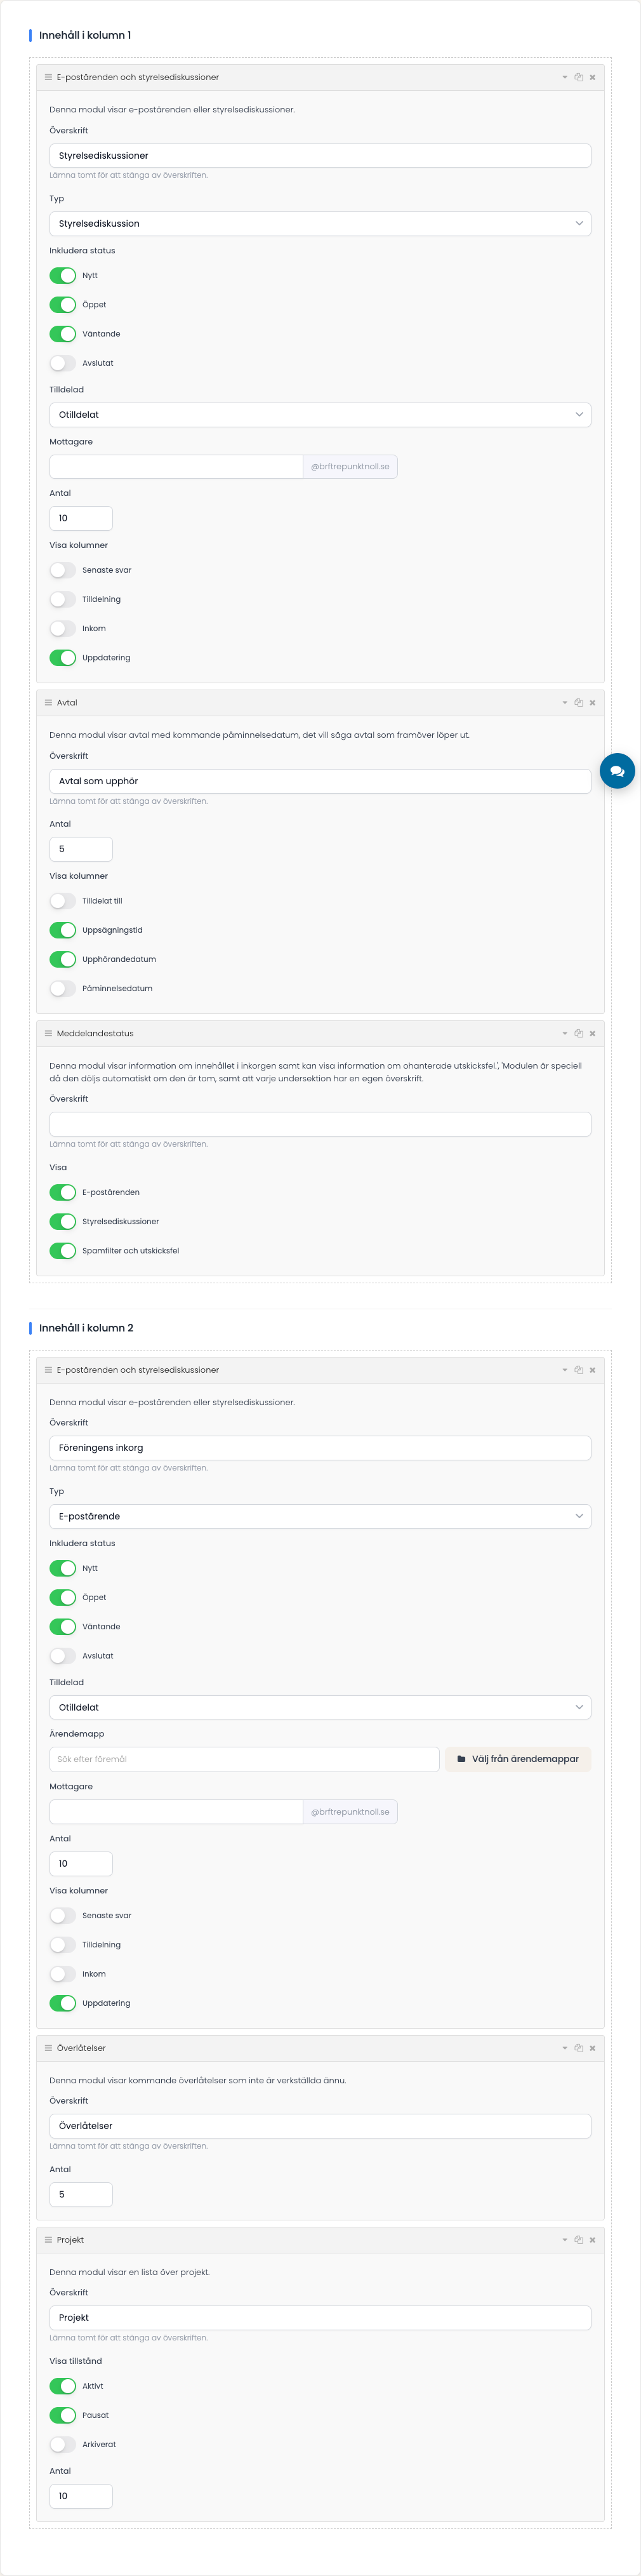Enable the Arkiverat toggle in Projekt
The width and height of the screenshot is (641, 2576).
[x=63, y=2444]
